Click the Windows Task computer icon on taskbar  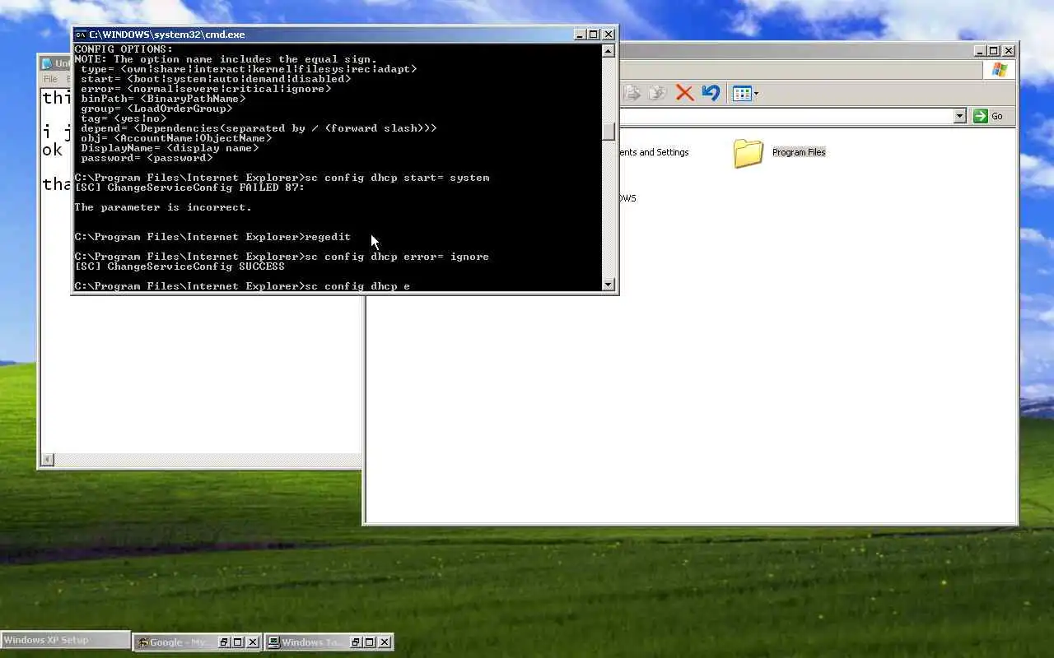[273, 642]
